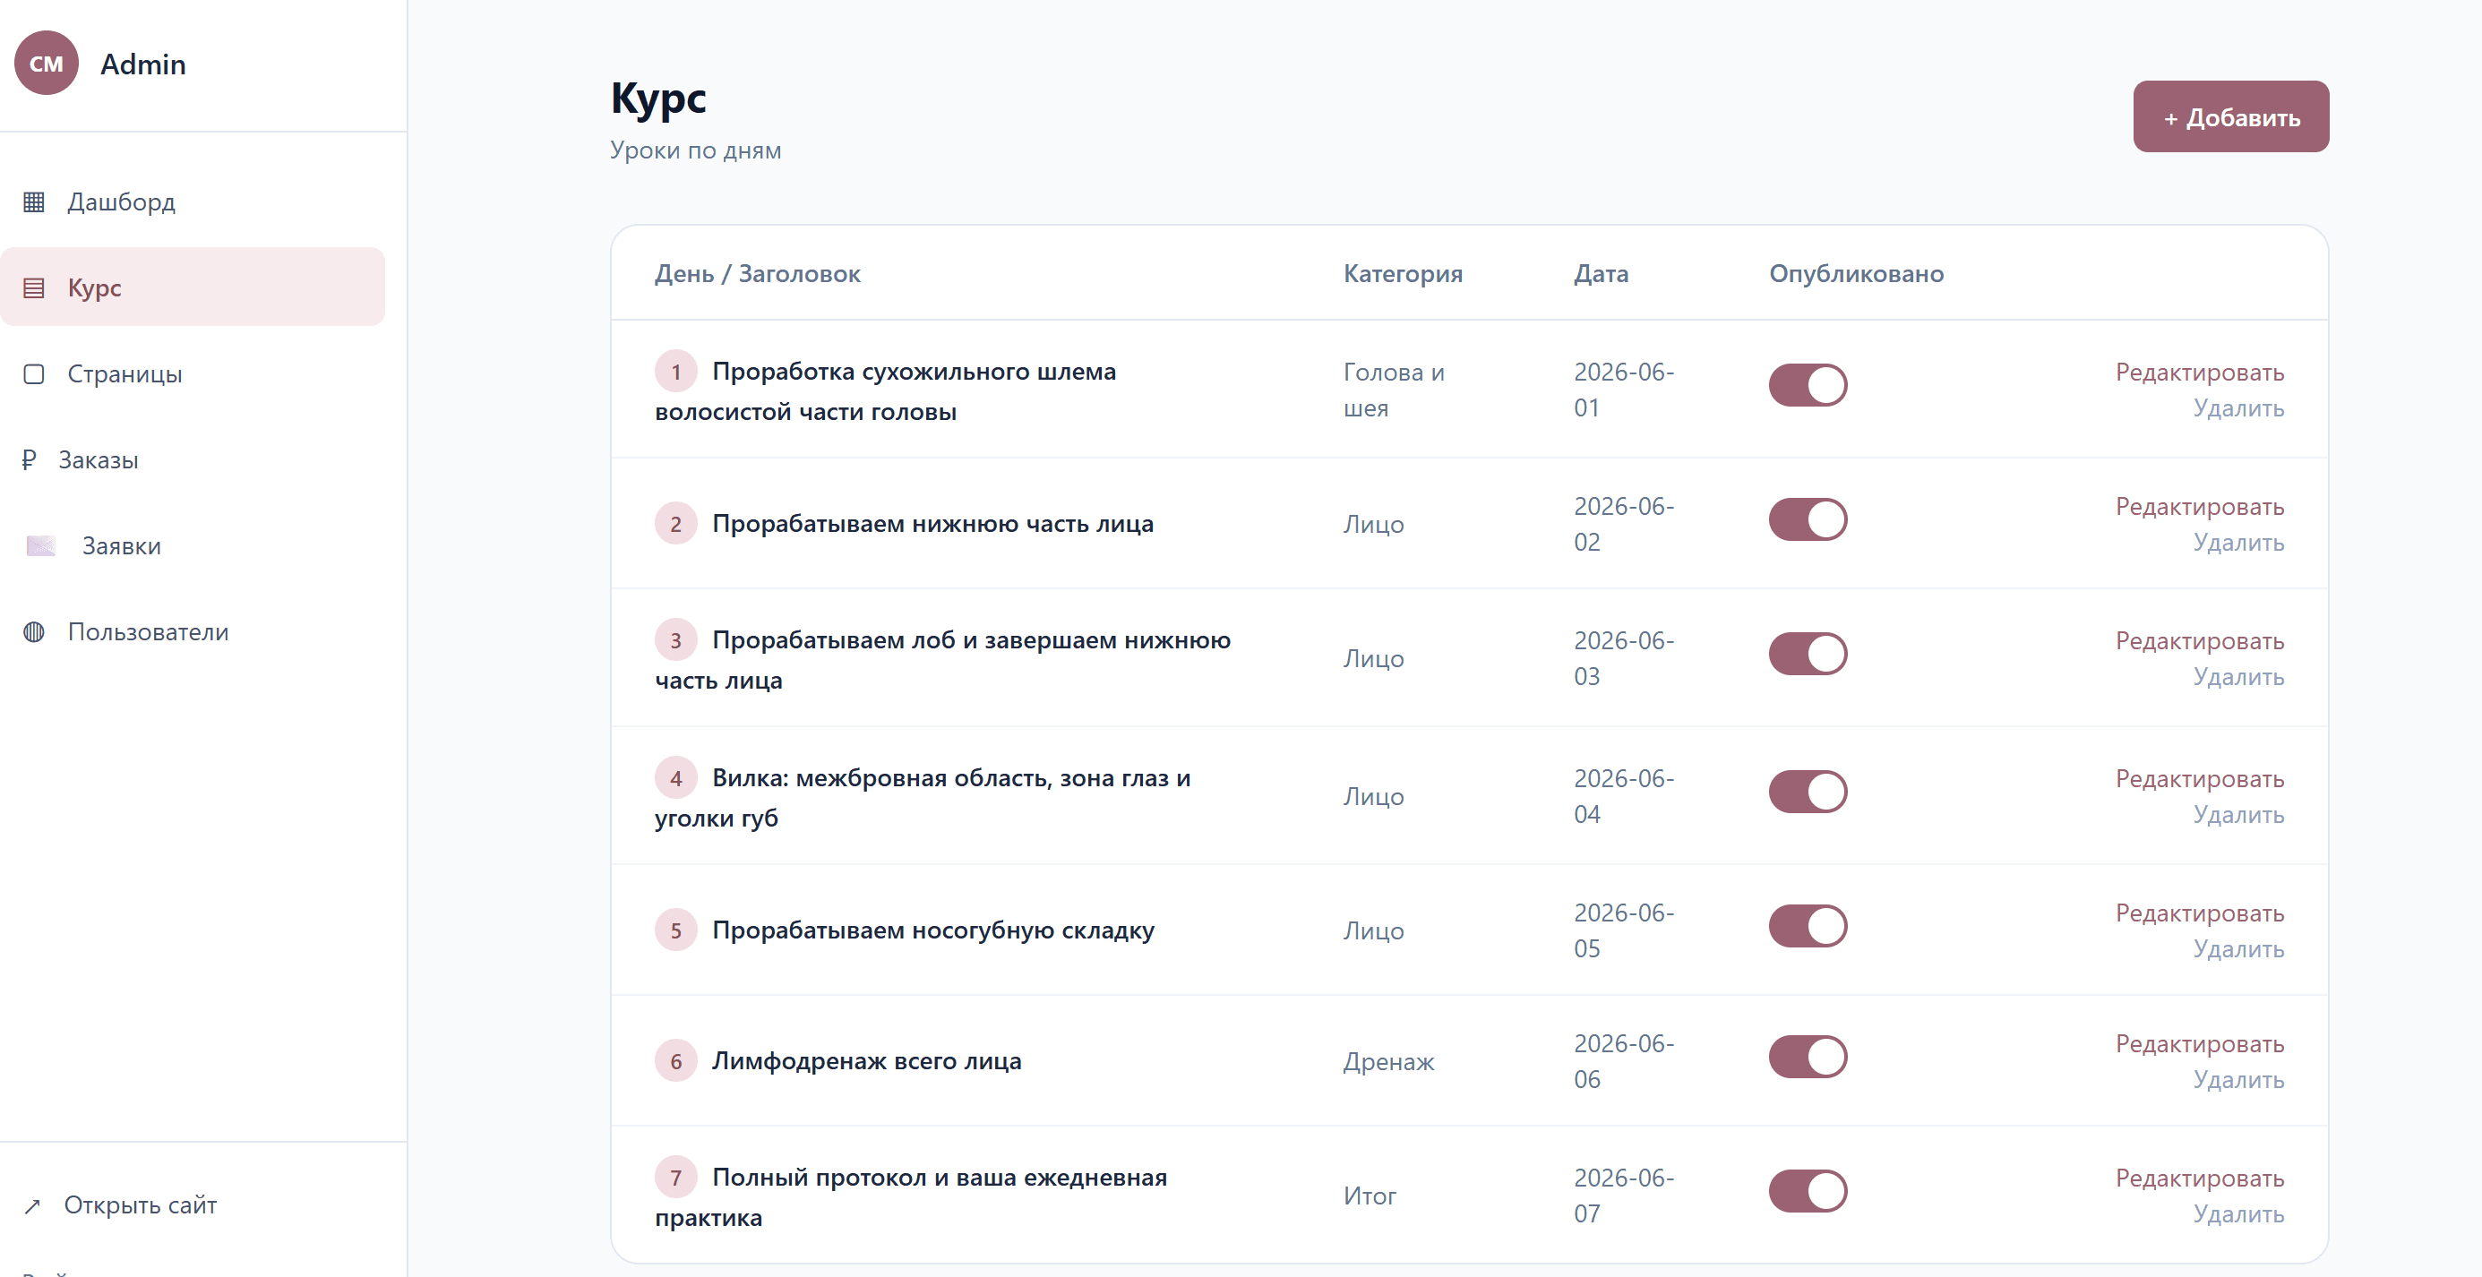This screenshot has width=2482, height=1277.
Task: Edit the Вилка lesson
Action: (2200, 779)
